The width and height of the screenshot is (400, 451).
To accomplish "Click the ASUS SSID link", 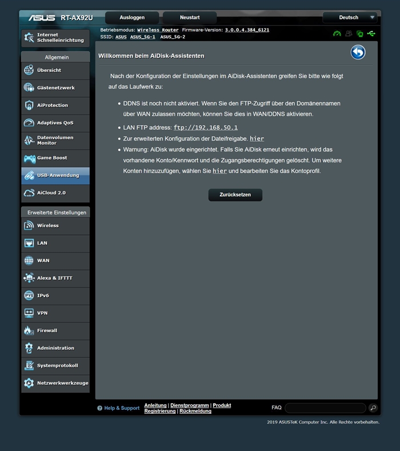I will (121, 37).
